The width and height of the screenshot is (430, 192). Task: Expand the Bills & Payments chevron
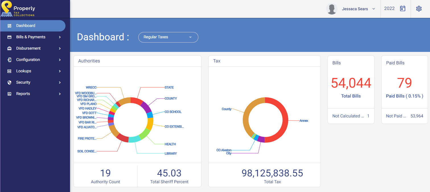[60, 37]
